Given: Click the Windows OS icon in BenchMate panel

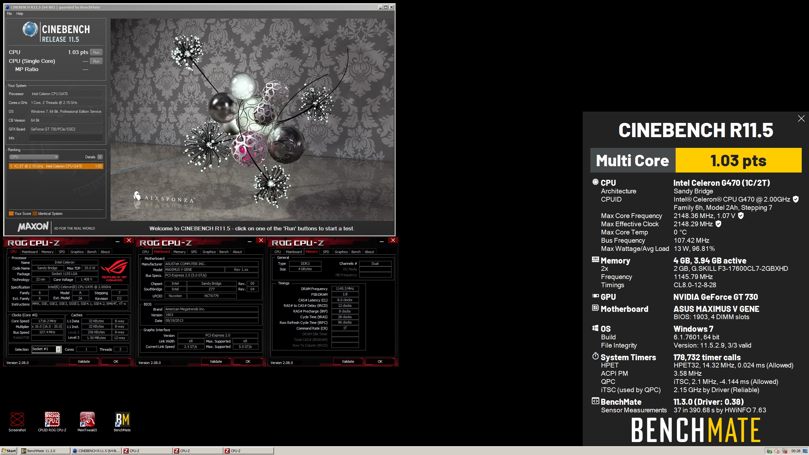Looking at the screenshot, I should 595,328.
